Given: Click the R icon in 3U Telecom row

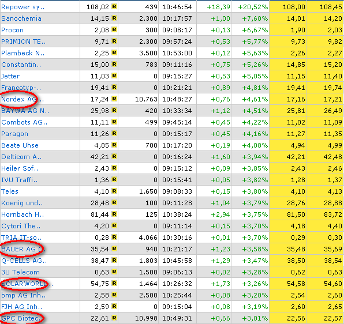Looking at the screenshot, I should pyautogui.click(x=114, y=272).
